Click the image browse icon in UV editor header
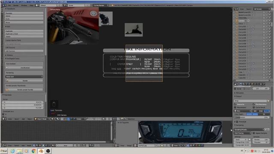The height and width of the screenshot is (154, 274). click(x=135, y=145)
